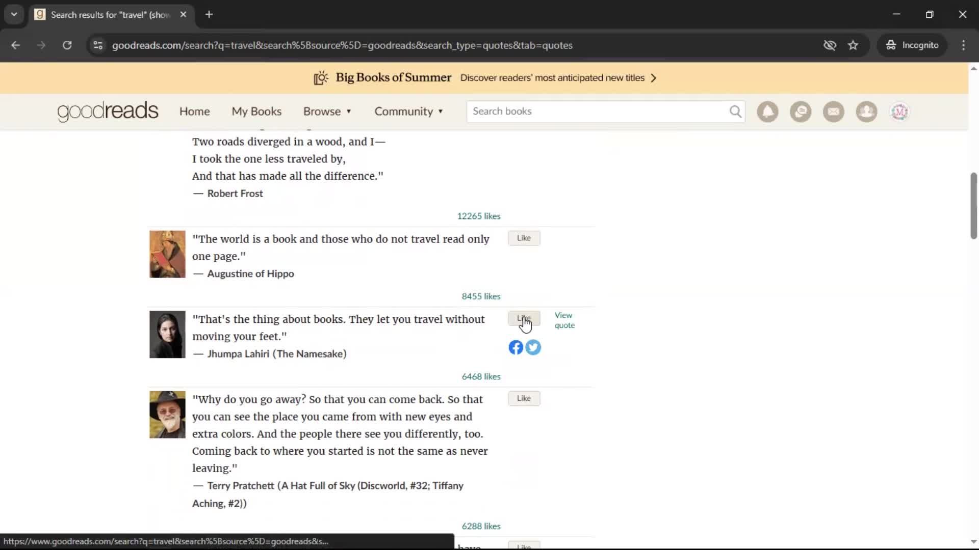Select the "Search results for travel" tab
The width and height of the screenshot is (979, 550).
[110, 15]
